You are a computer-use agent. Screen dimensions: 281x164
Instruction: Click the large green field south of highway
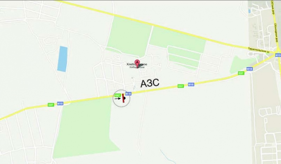pyautogui.click(x=84, y=129)
